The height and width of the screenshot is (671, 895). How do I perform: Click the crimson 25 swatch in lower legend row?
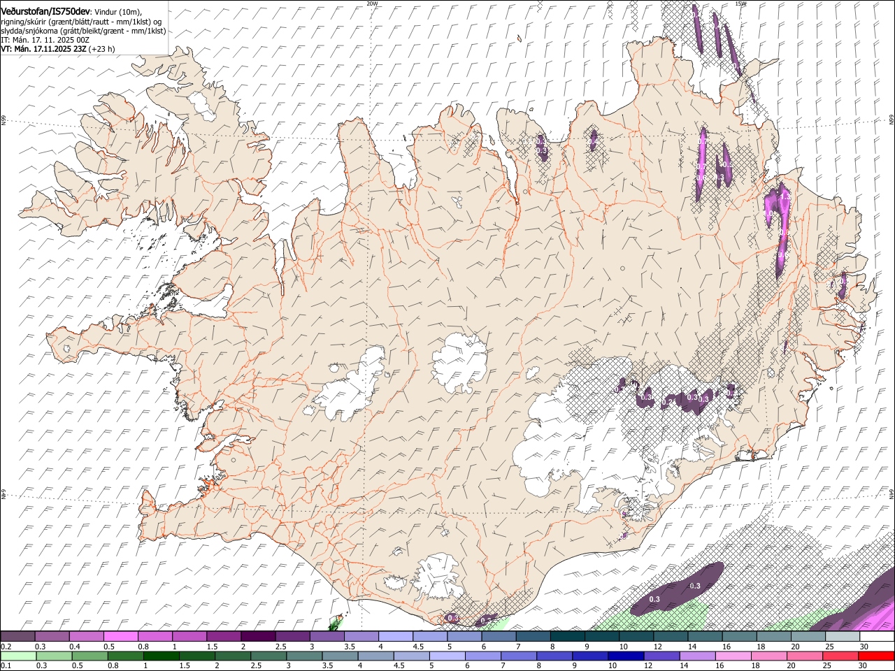pos(841,656)
